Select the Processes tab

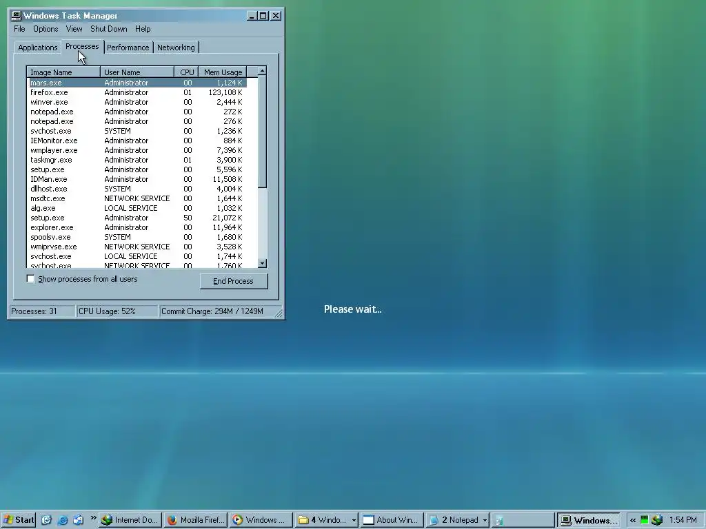[x=82, y=46]
